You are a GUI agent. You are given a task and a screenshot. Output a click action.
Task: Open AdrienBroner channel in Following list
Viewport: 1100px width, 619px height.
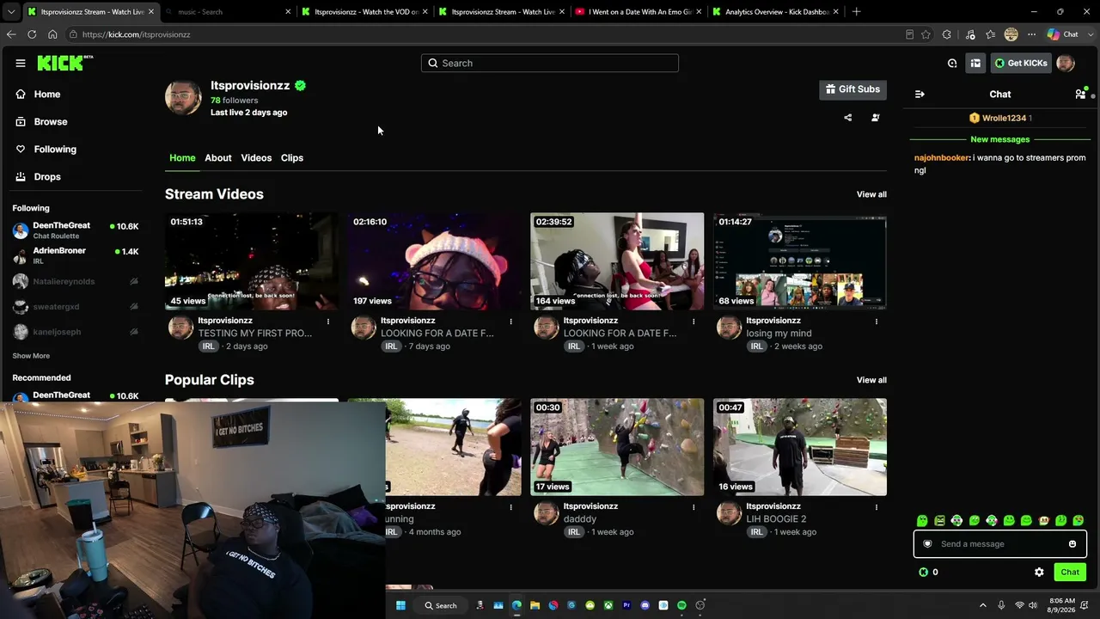coord(76,255)
